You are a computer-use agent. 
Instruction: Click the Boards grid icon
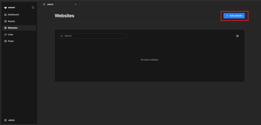[5, 21]
